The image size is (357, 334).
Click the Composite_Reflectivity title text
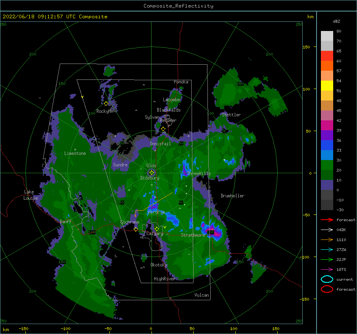pos(178,6)
